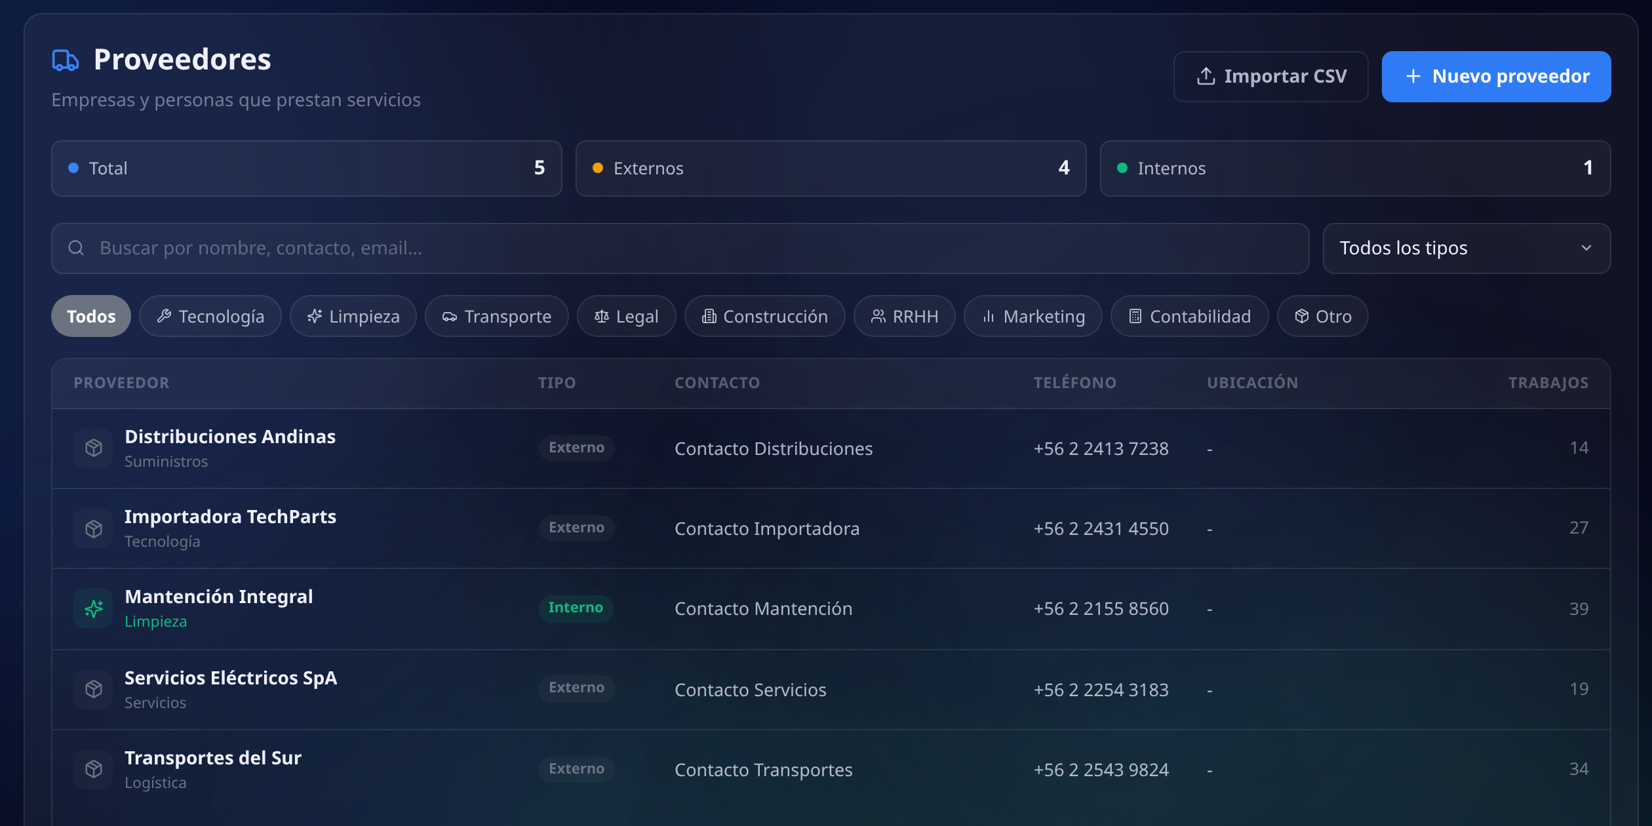Click the package icon for Servicios Eléctricos SpA
The image size is (1652, 826).
click(94, 689)
